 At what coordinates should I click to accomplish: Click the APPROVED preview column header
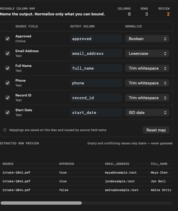66,164
